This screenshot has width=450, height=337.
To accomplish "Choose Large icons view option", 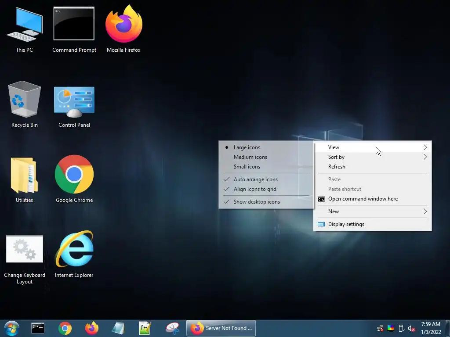I will coord(266,147).
